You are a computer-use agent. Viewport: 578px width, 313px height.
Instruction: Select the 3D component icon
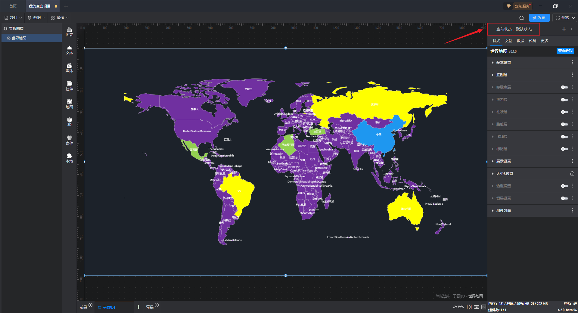click(69, 122)
